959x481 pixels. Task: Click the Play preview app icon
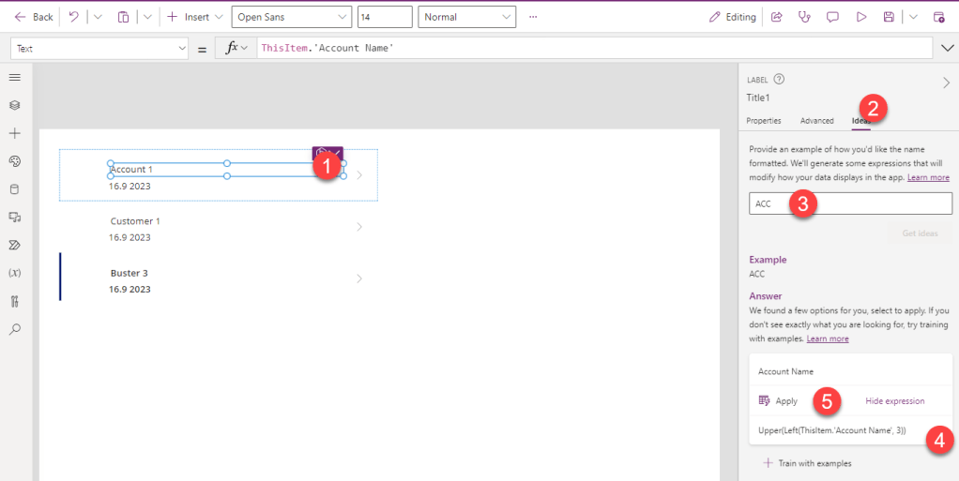(860, 17)
